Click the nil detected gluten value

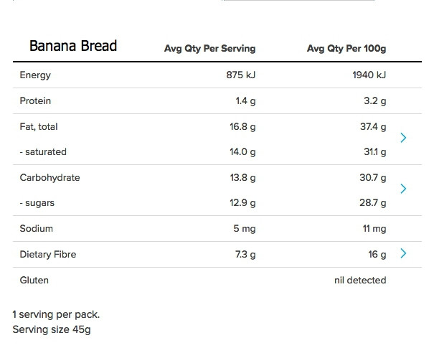[x=360, y=280]
